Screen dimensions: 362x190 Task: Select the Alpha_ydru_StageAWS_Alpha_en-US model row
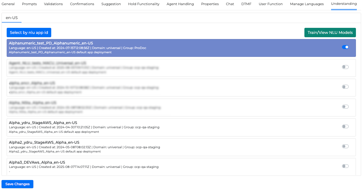[152, 127]
